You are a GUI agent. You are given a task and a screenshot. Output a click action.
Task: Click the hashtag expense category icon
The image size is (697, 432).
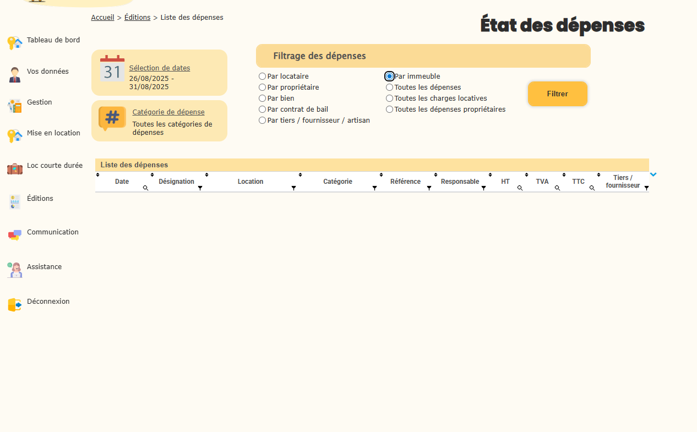(112, 118)
